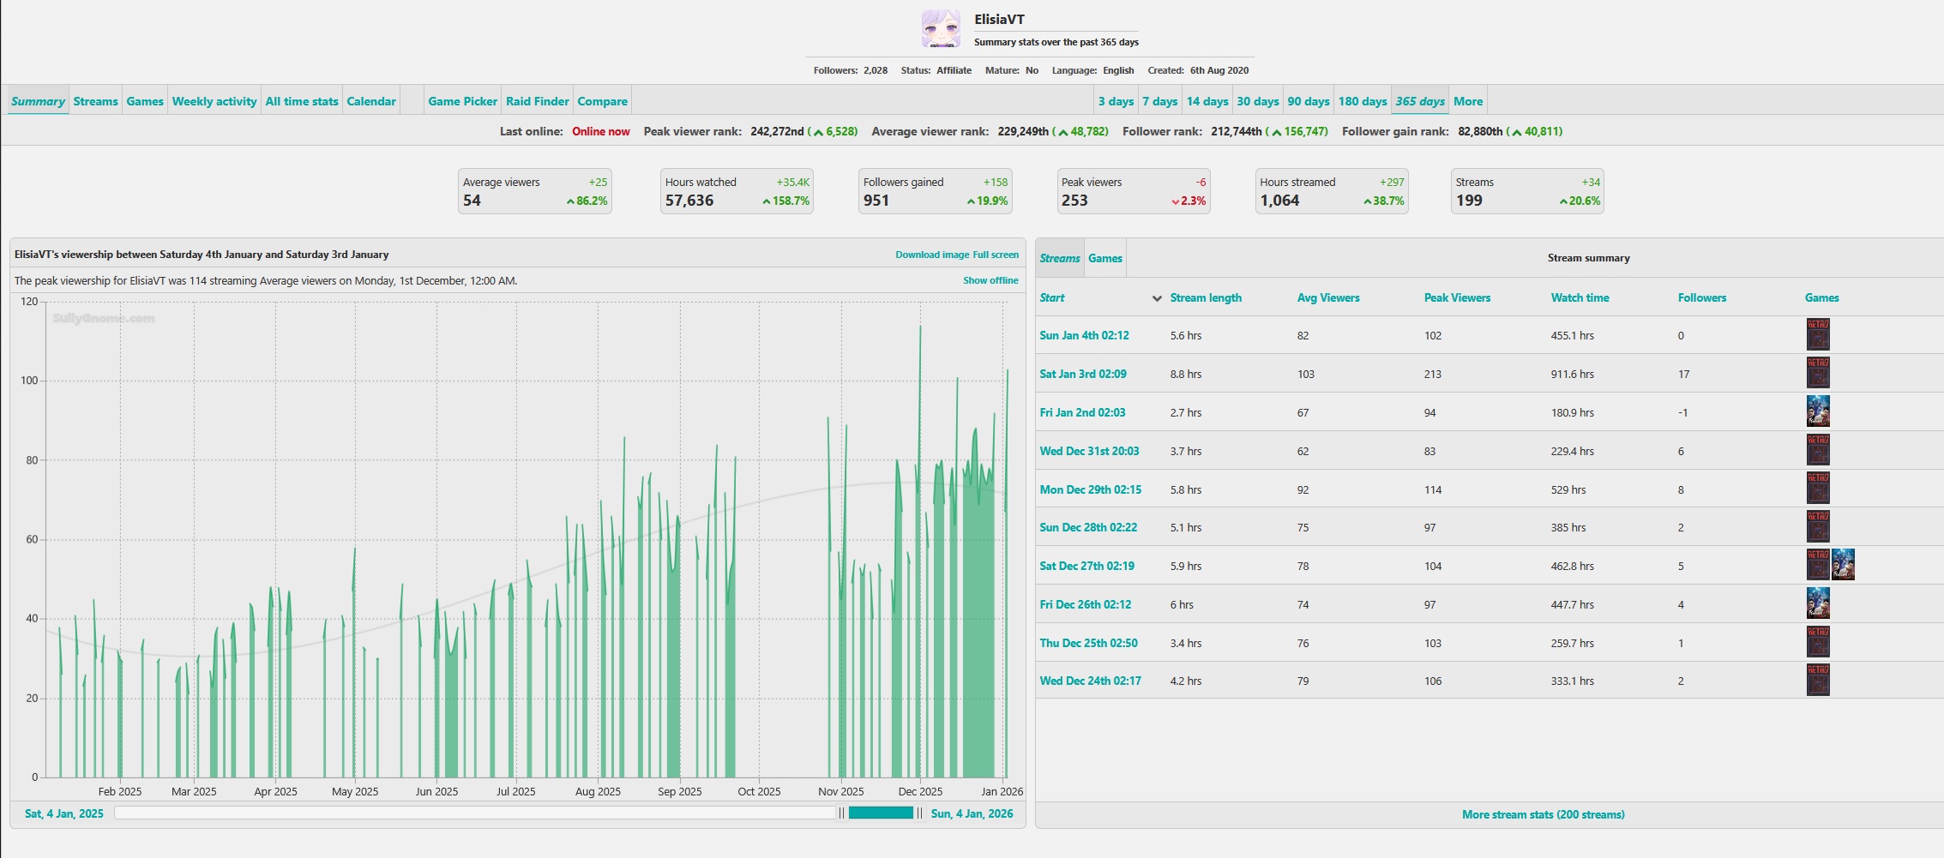Open ElisiaVT channel avatar image
This screenshot has height=858, width=1944.
click(x=941, y=29)
